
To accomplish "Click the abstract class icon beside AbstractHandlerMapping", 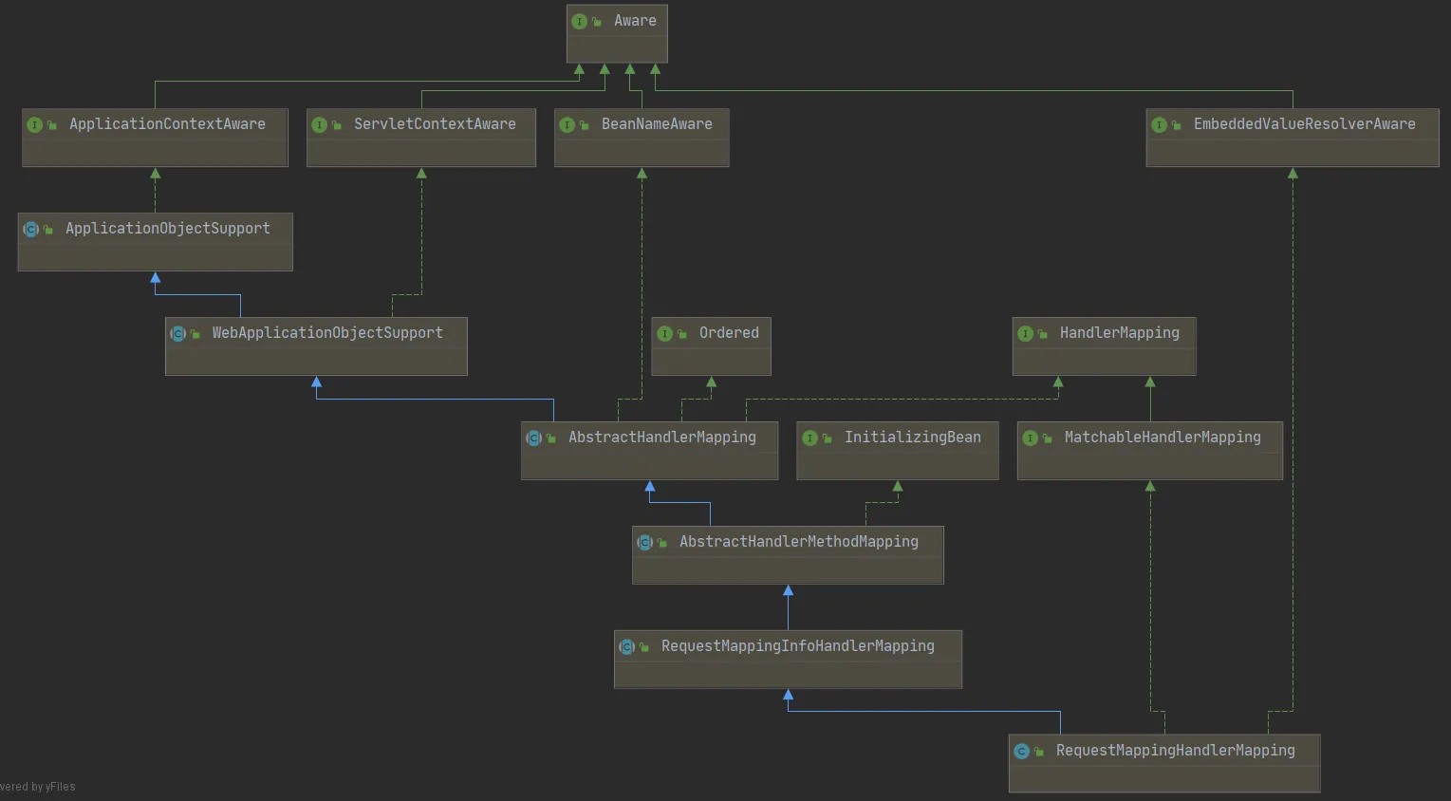I will click(533, 438).
